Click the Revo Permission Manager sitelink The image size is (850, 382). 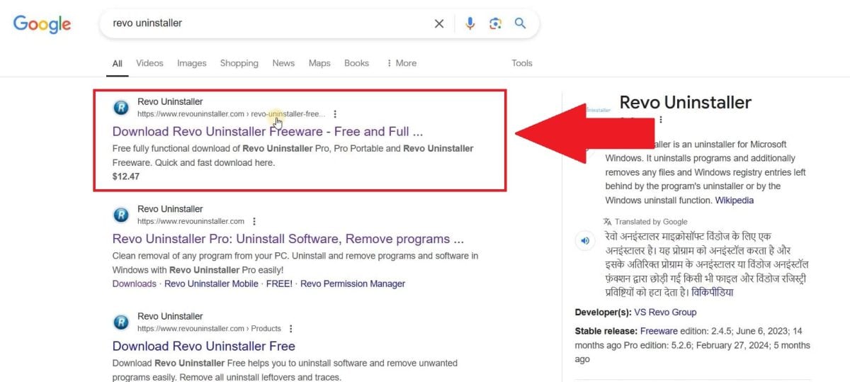tap(352, 283)
